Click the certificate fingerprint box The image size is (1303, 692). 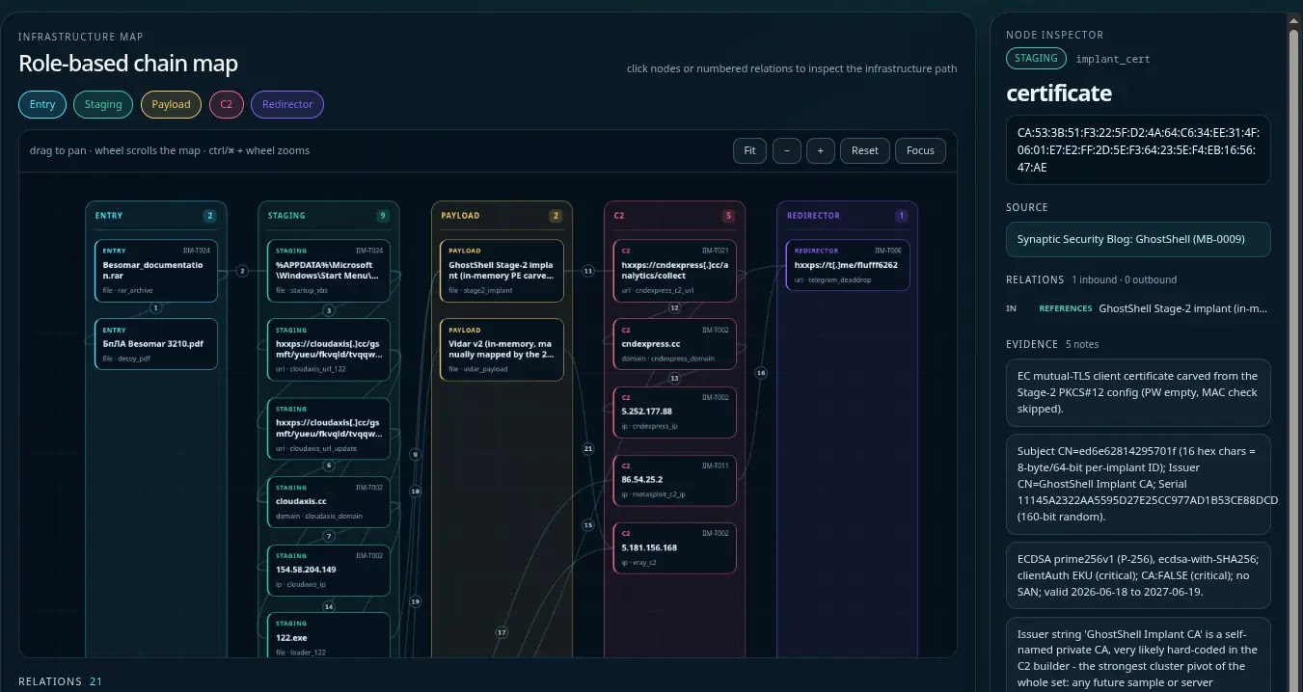(1138, 149)
